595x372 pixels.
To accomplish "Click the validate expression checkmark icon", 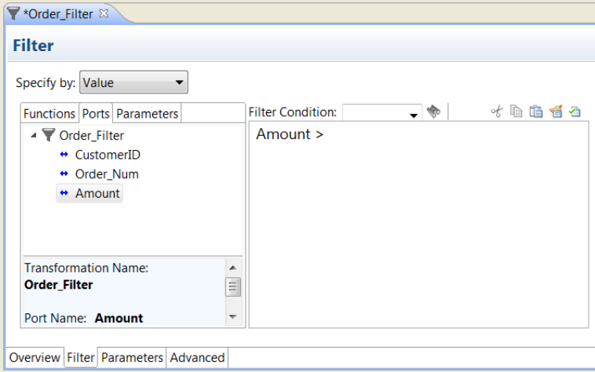I will point(575,112).
